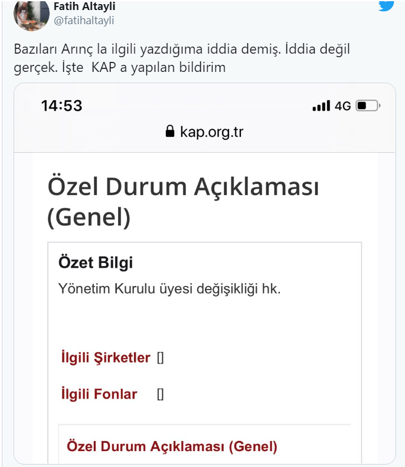Select the red Özel Durum Açıklaması (Genel) tab
Viewport: 405px width, 467px height.
172,446
